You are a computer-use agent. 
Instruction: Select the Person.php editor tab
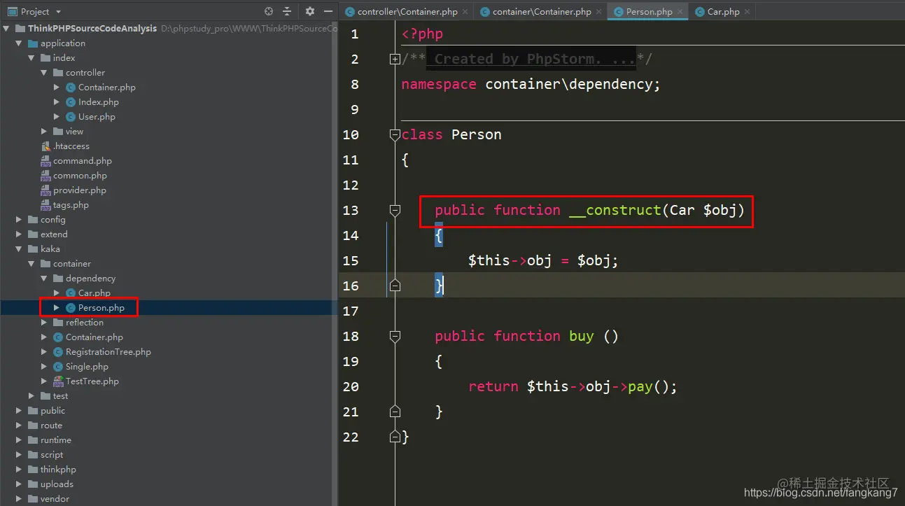click(x=649, y=12)
